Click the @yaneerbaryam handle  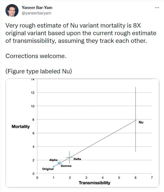tap(37, 13)
